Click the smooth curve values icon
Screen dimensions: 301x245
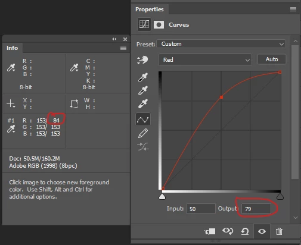click(x=143, y=147)
